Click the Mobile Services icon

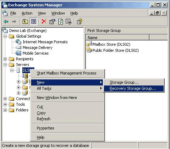point(18,53)
